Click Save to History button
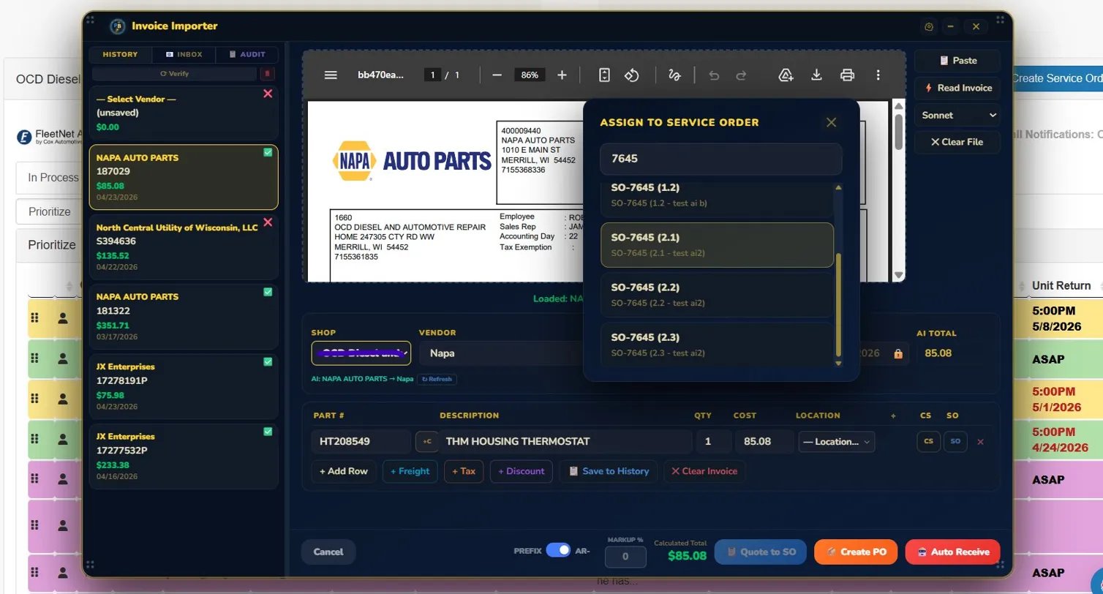 pos(609,471)
